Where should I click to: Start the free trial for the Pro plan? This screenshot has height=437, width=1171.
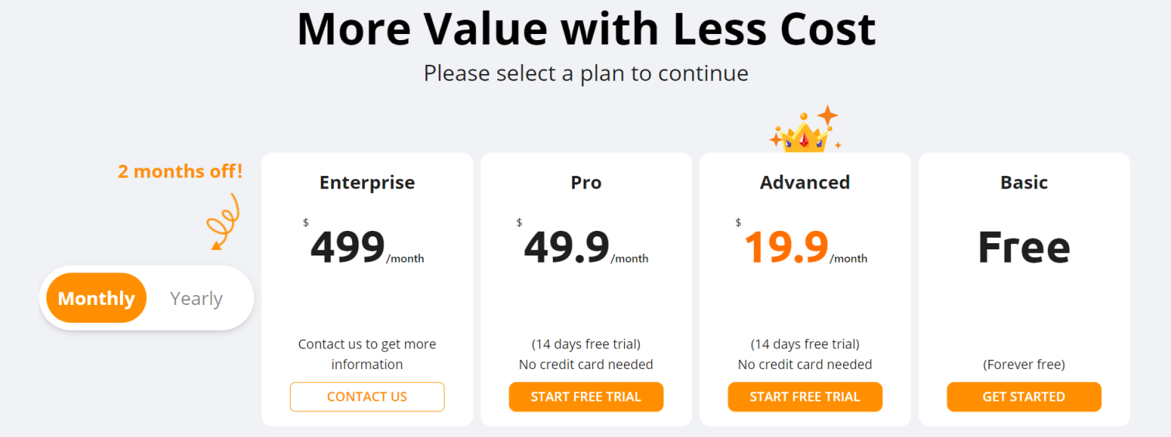pyautogui.click(x=585, y=397)
